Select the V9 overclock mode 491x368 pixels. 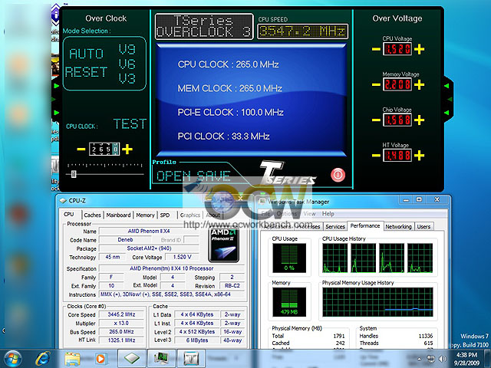click(127, 49)
